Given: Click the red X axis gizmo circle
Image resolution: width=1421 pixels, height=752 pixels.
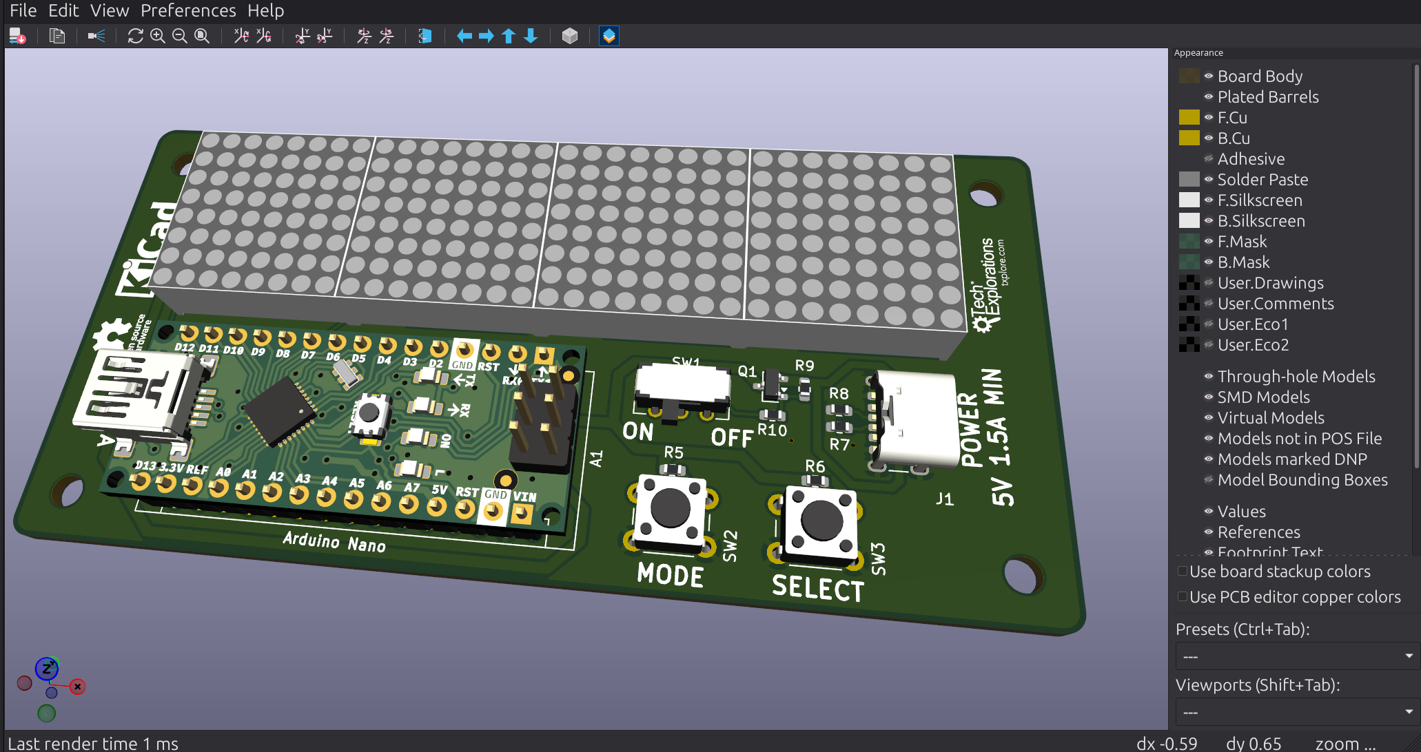Looking at the screenshot, I should coord(78,687).
